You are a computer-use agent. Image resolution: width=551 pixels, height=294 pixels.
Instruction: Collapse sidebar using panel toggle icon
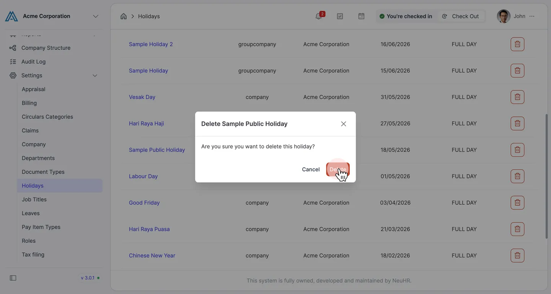pos(13,278)
